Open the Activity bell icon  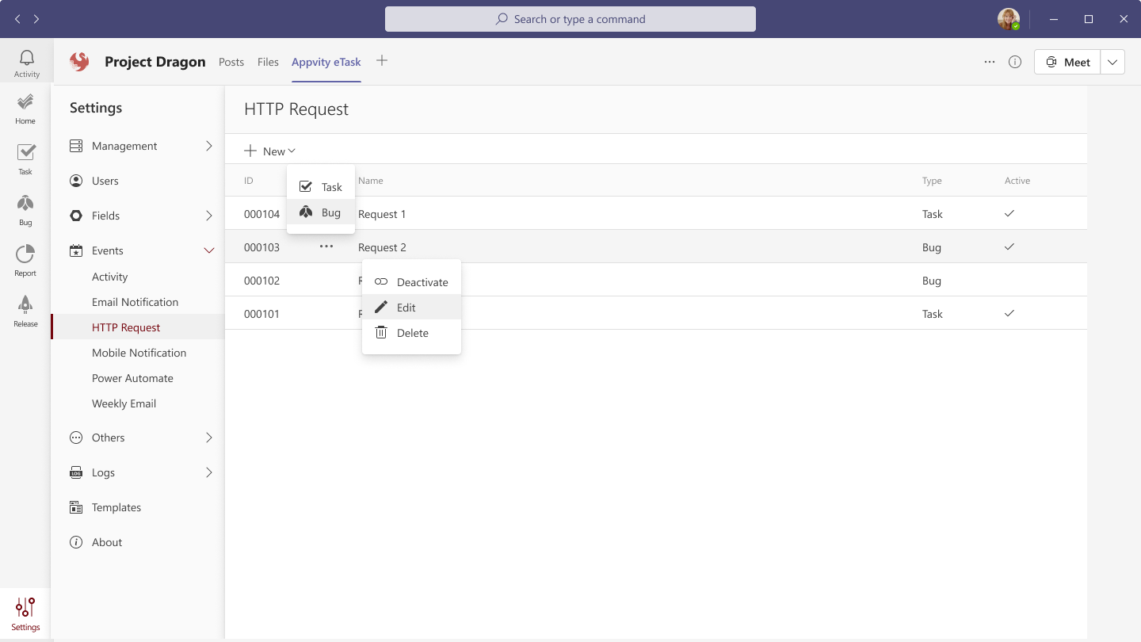pyautogui.click(x=26, y=61)
